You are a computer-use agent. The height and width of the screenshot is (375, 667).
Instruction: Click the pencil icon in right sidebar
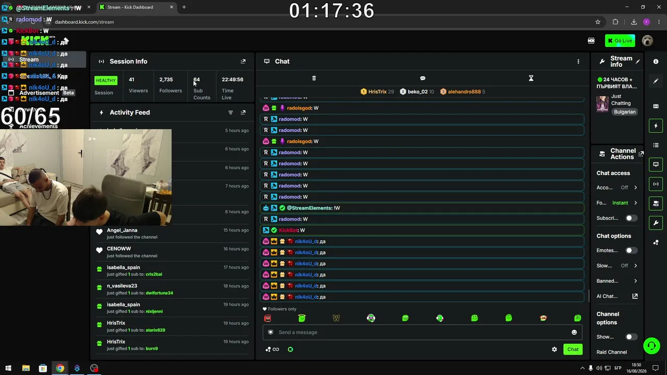[x=656, y=81]
